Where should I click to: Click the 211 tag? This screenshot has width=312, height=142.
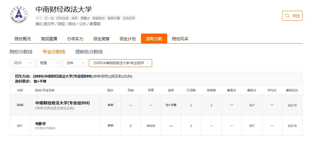pyautogui.click(x=39, y=18)
